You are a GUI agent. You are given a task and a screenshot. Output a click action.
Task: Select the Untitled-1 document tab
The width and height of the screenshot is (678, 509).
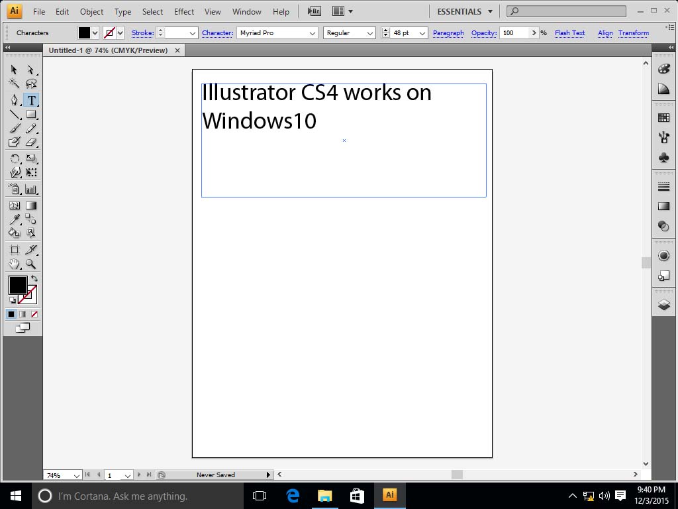pos(108,50)
